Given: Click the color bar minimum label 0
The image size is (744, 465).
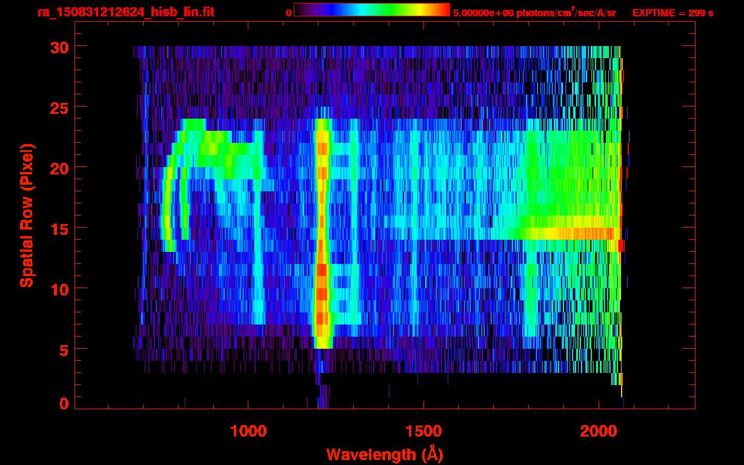Looking at the screenshot, I should [x=289, y=13].
